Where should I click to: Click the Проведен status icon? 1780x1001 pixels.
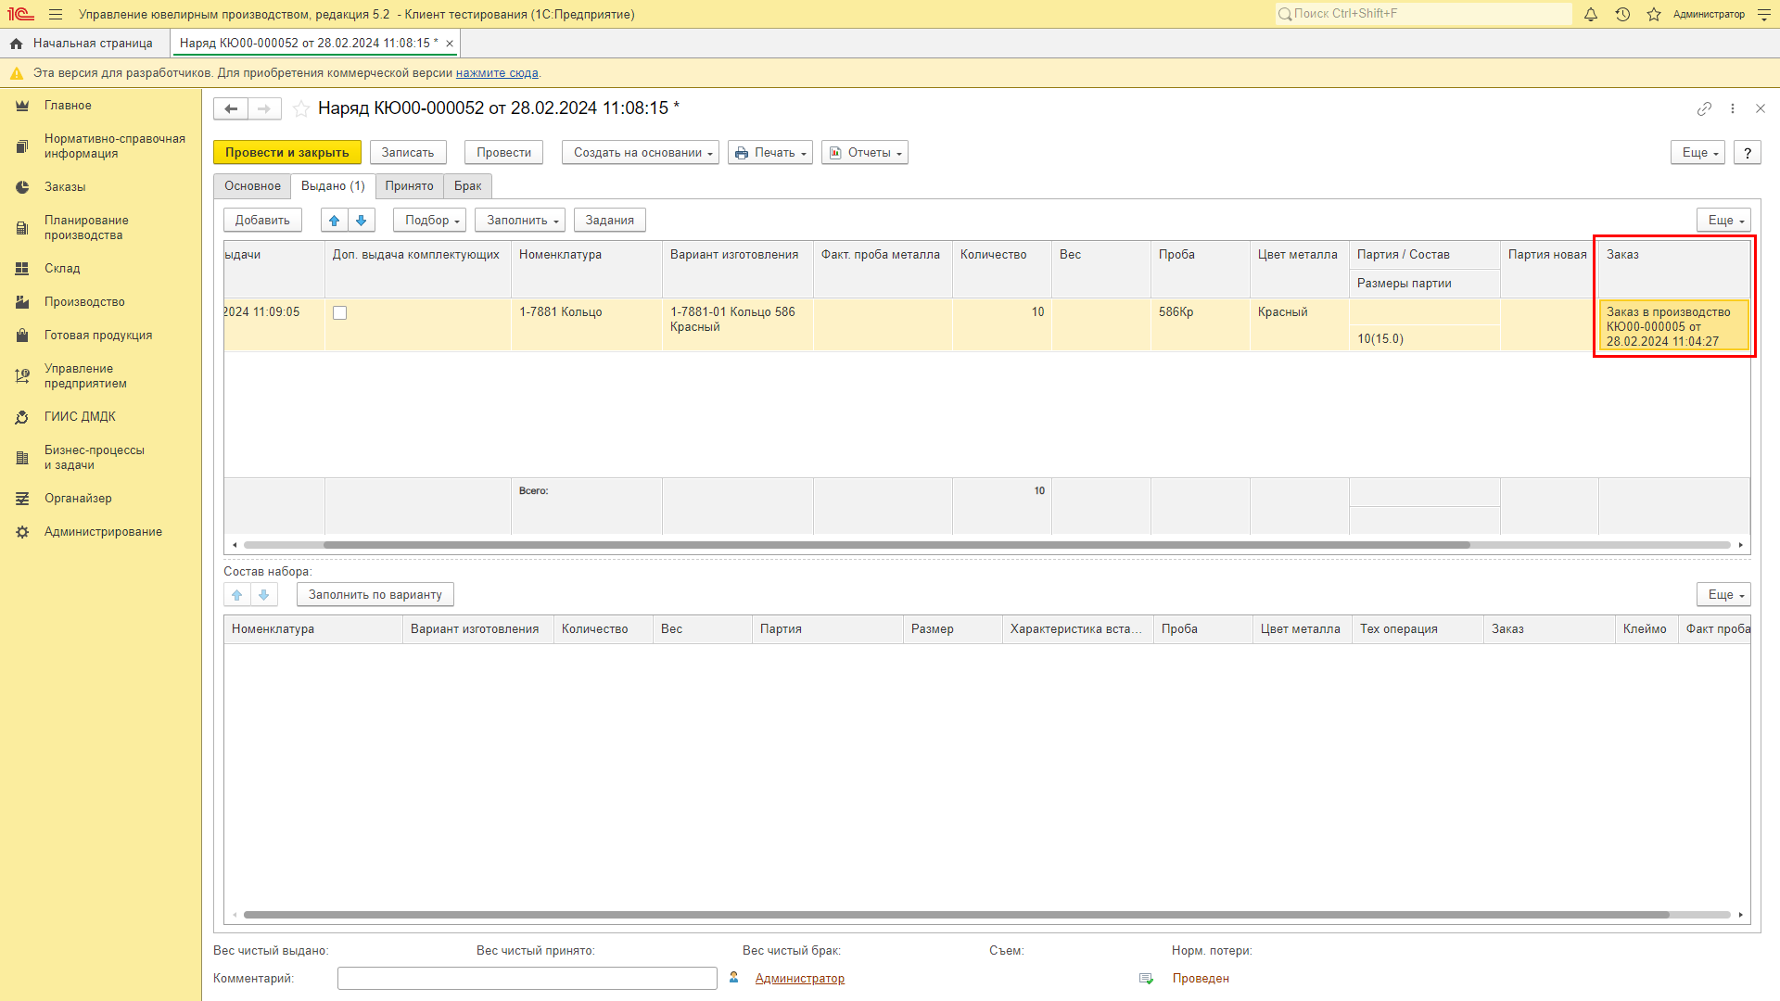(x=1146, y=979)
